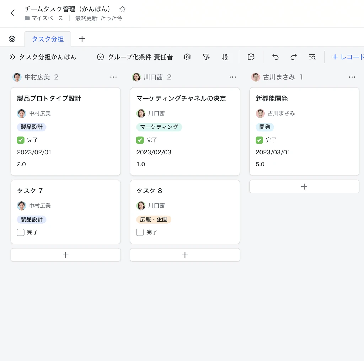
Task: Click the back arrow icon
Action: pyautogui.click(x=13, y=13)
